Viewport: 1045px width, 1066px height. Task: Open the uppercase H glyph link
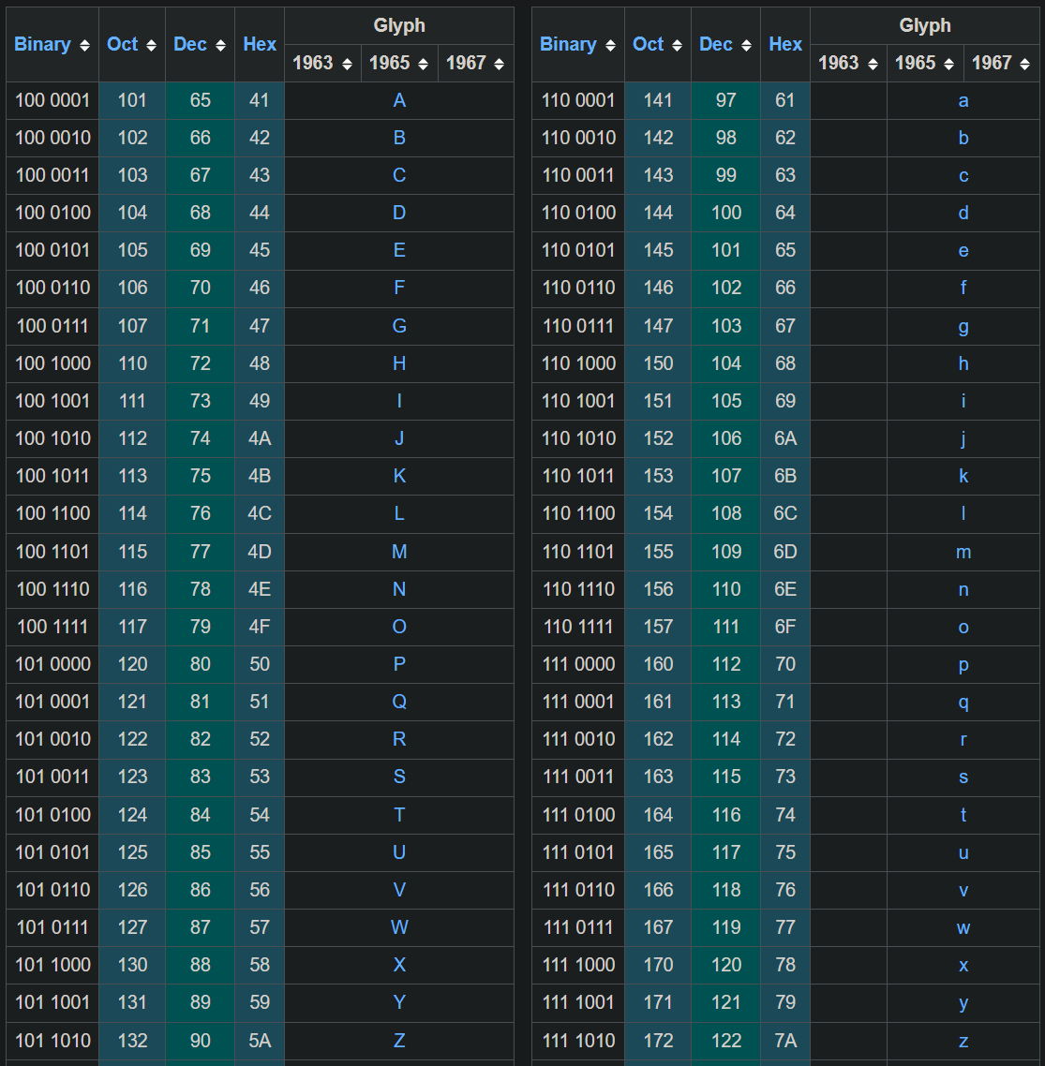[x=399, y=363]
